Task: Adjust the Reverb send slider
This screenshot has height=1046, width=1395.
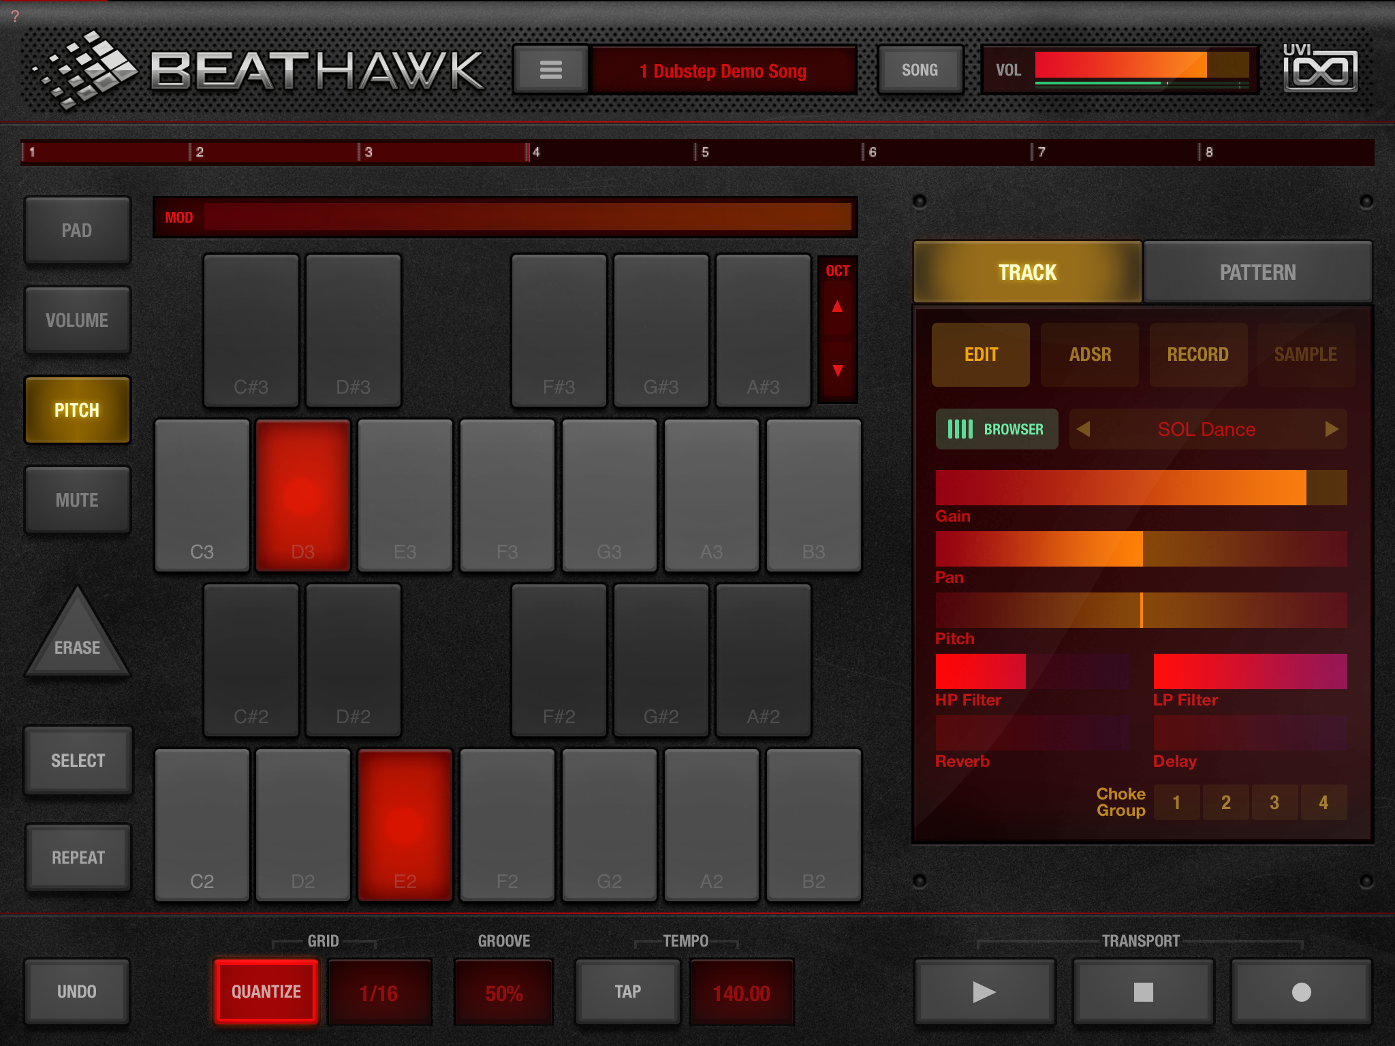Action: point(1033,733)
